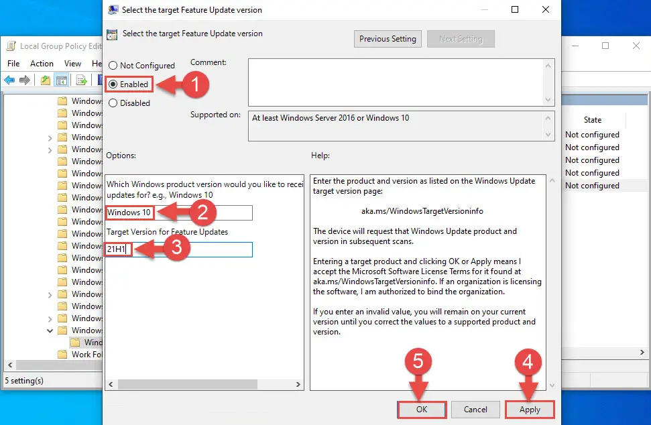
Task: Click the console tree scroll-left arrow
Action: tap(10, 365)
